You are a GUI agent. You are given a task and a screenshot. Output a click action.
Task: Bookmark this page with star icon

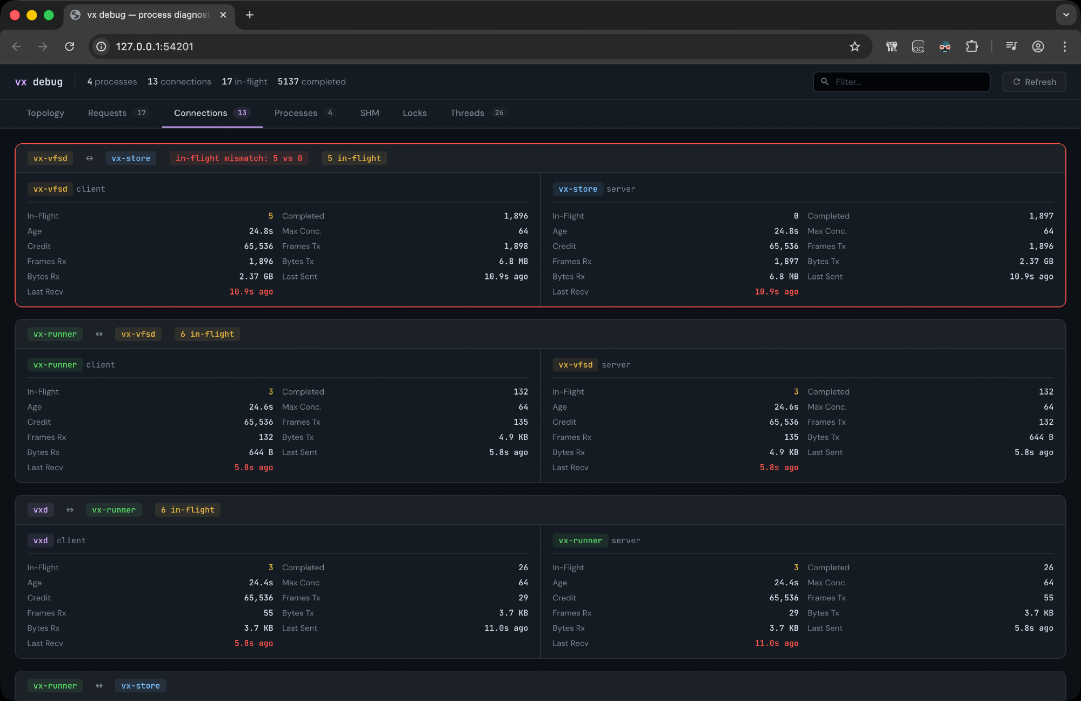pos(855,46)
